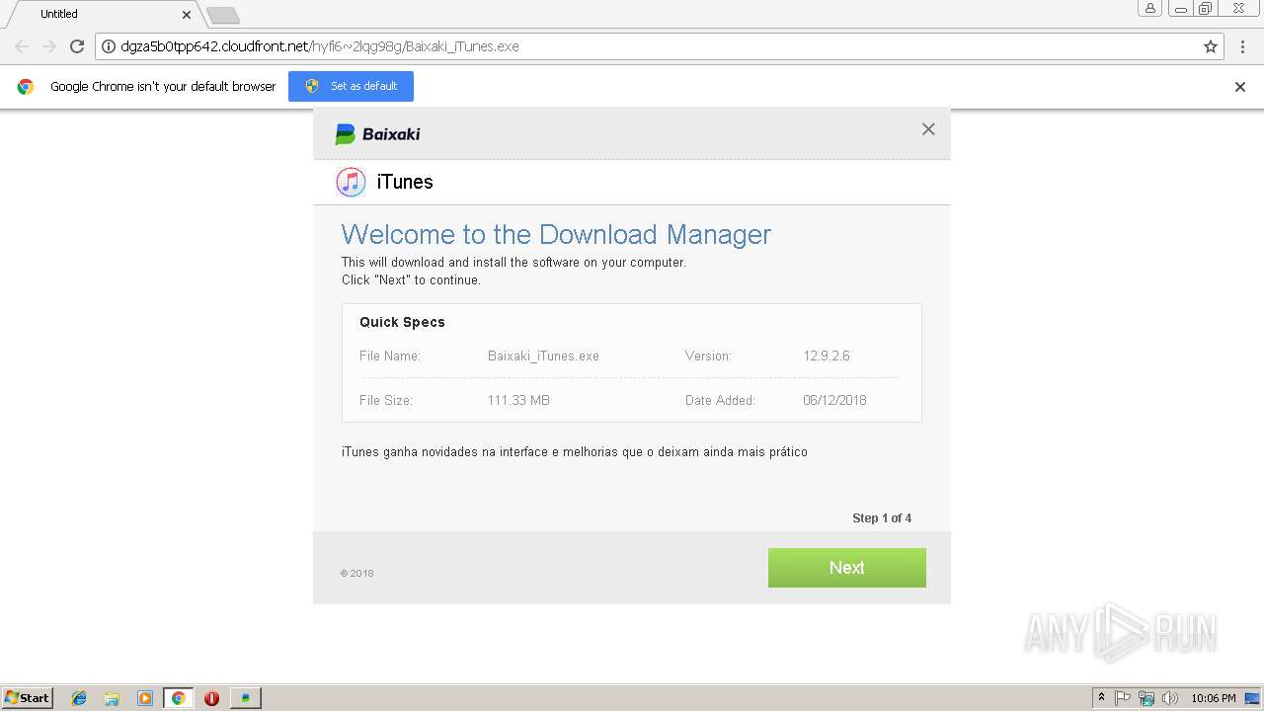Select the Untitled browser tab
Screen dimensions: 1264x711
click(x=102, y=14)
